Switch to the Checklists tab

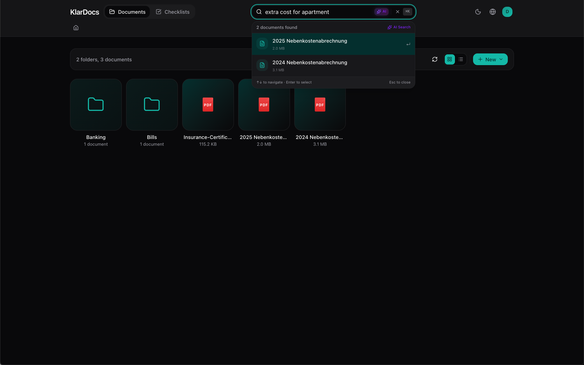(173, 12)
